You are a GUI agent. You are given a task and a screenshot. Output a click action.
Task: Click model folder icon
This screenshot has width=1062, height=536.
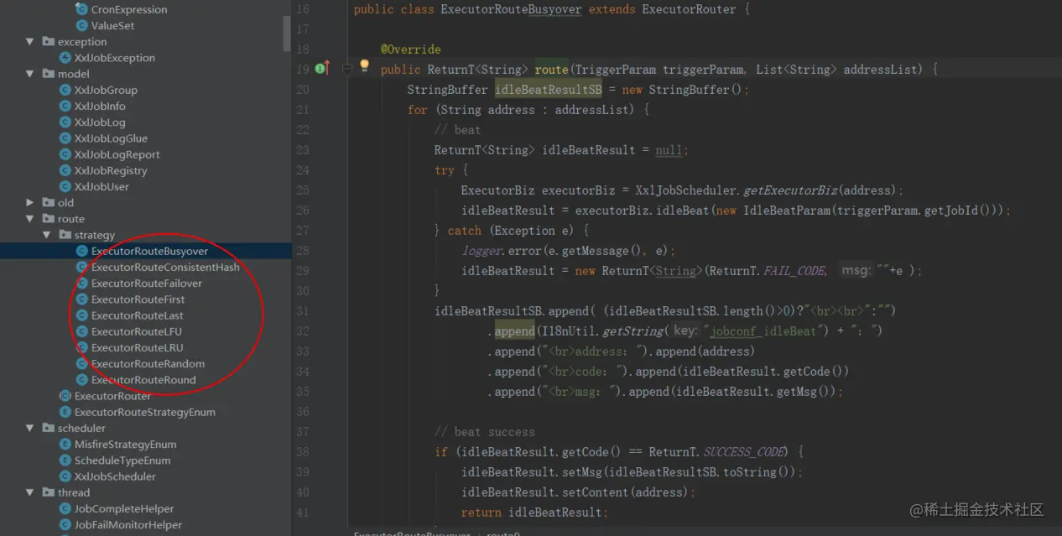pyautogui.click(x=48, y=74)
